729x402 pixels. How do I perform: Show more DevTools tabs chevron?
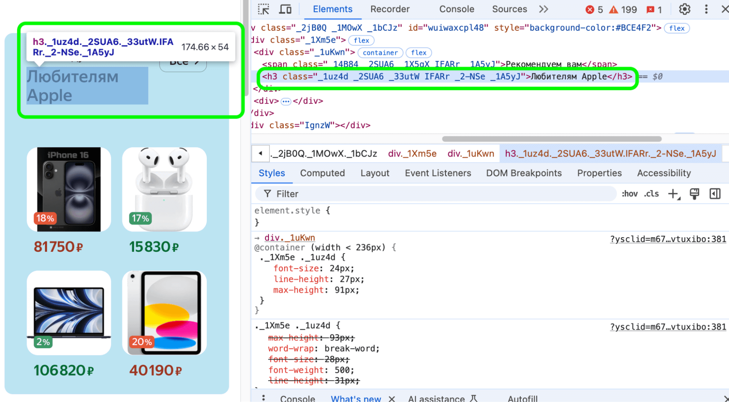click(543, 9)
